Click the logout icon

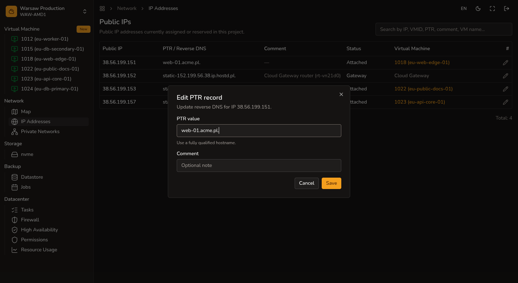click(507, 9)
